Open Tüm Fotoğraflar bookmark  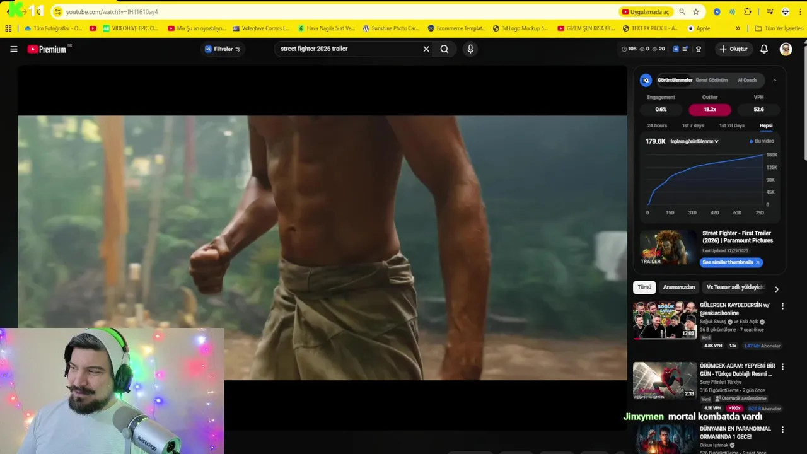pyautogui.click(x=53, y=28)
